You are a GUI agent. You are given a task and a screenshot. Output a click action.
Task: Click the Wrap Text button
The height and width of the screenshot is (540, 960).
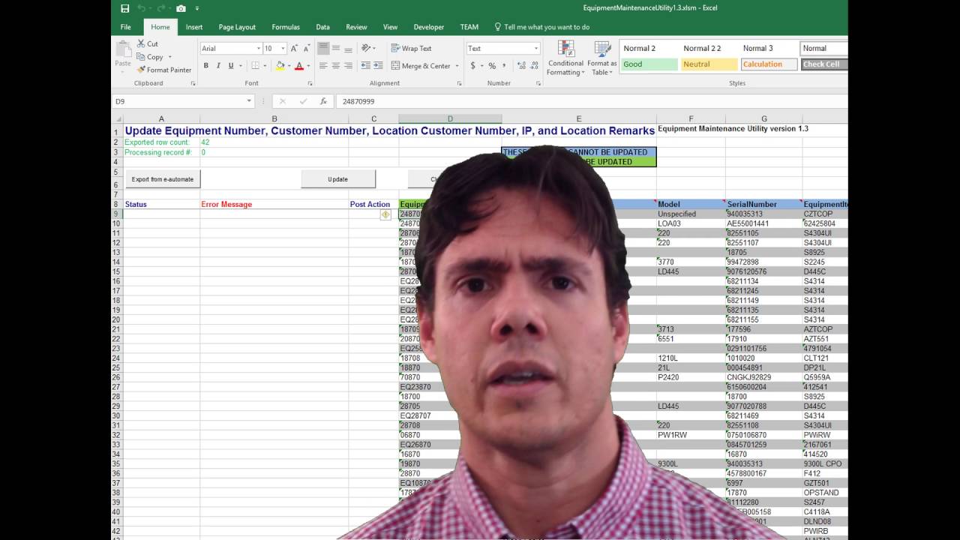(x=411, y=48)
